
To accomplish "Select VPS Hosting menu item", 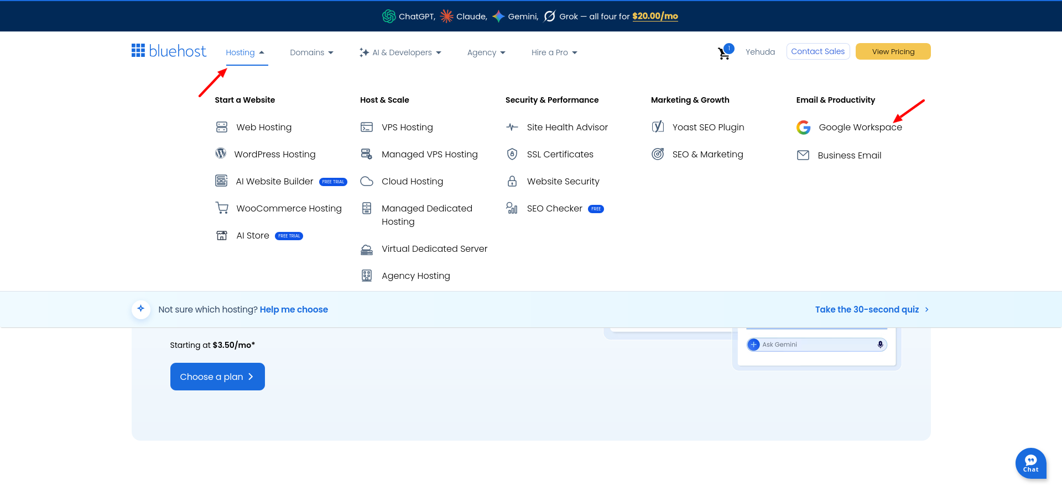I will 407,127.
